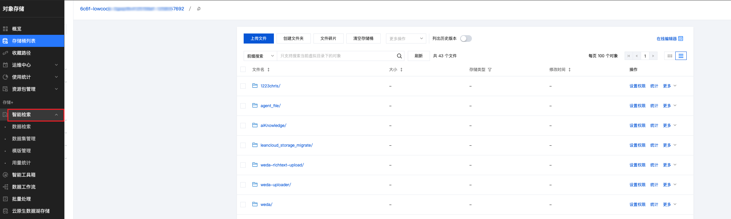
Task: Click the 上传文件 button
Action: pos(258,39)
